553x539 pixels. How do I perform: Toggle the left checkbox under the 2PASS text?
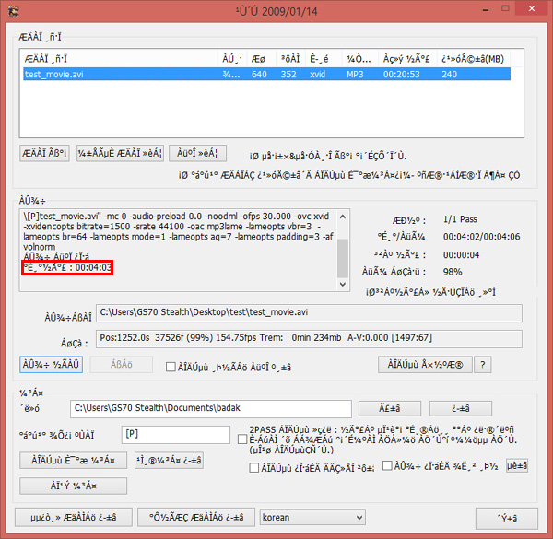point(254,468)
